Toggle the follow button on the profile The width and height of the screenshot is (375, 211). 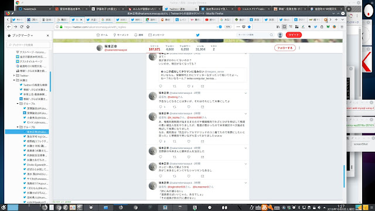[x=285, y=48]
